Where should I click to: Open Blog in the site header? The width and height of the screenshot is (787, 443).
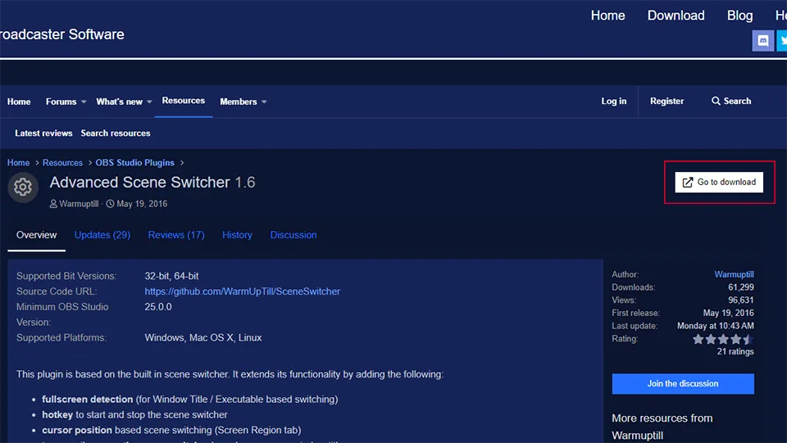coord(739,16)
